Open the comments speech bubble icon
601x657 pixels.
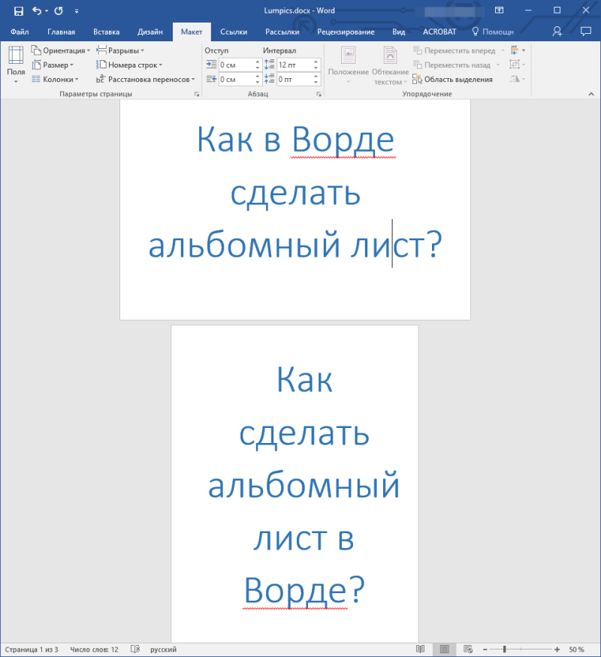[x=585, y=32]
